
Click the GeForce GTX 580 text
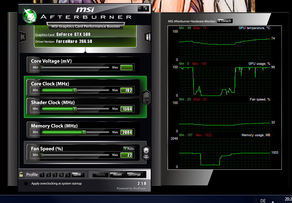point(73,34)
